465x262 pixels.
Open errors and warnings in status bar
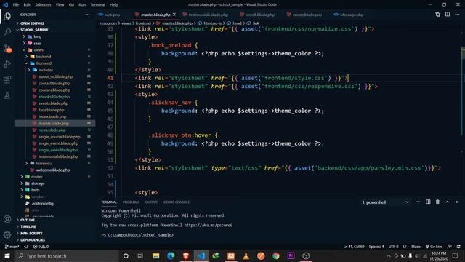(41, 247)
